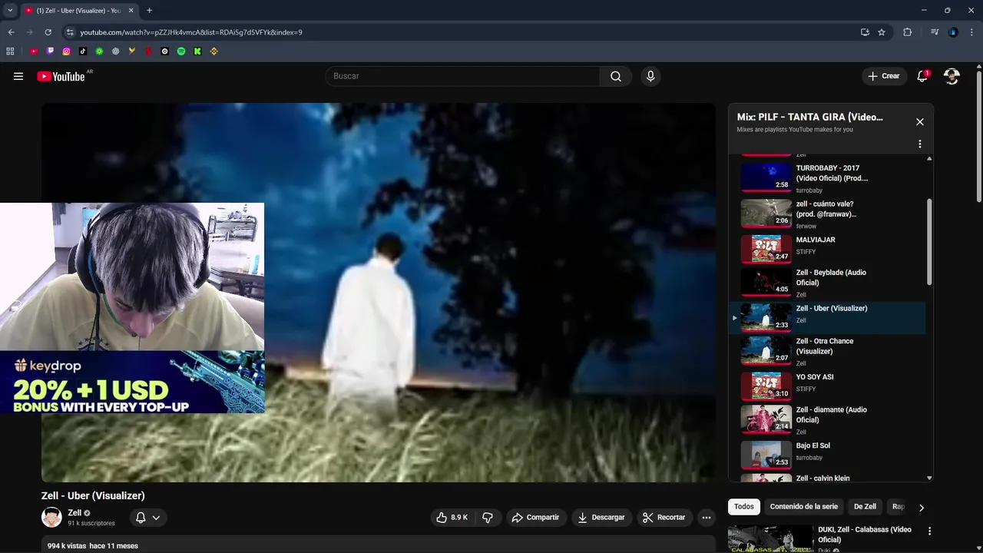The image size is (983, 553).
Task: Open the YouTube account avatar menu
Action: (x=952, y=76)
